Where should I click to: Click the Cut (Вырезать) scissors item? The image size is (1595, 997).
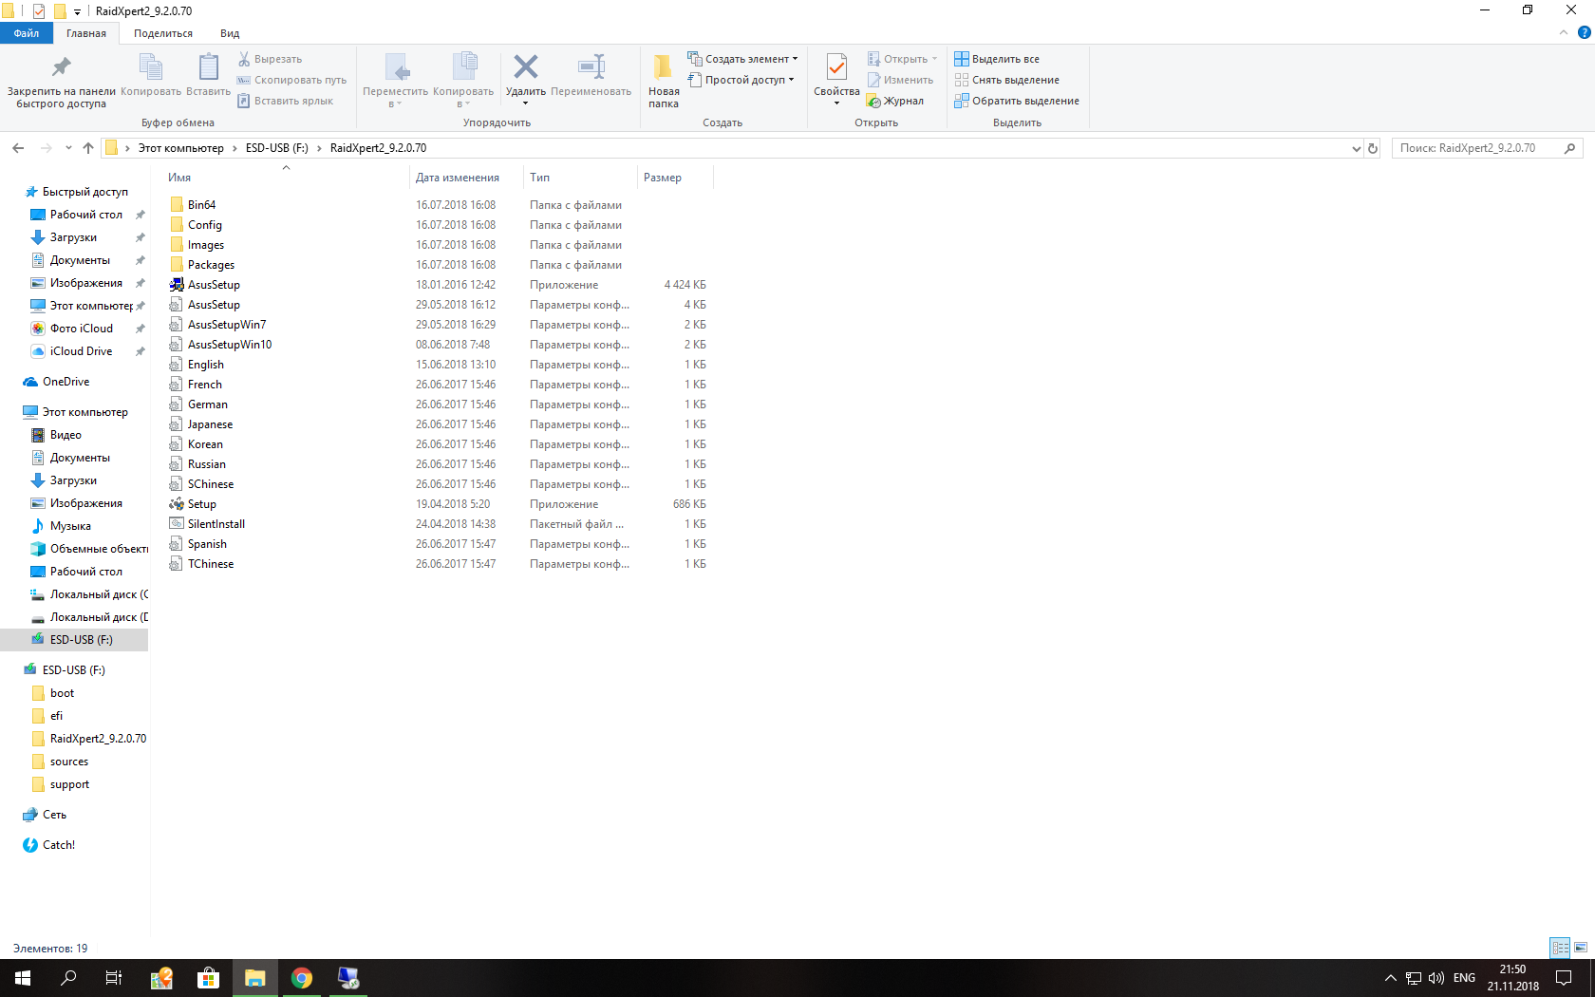pyautogui.click(x=270, y=59)
